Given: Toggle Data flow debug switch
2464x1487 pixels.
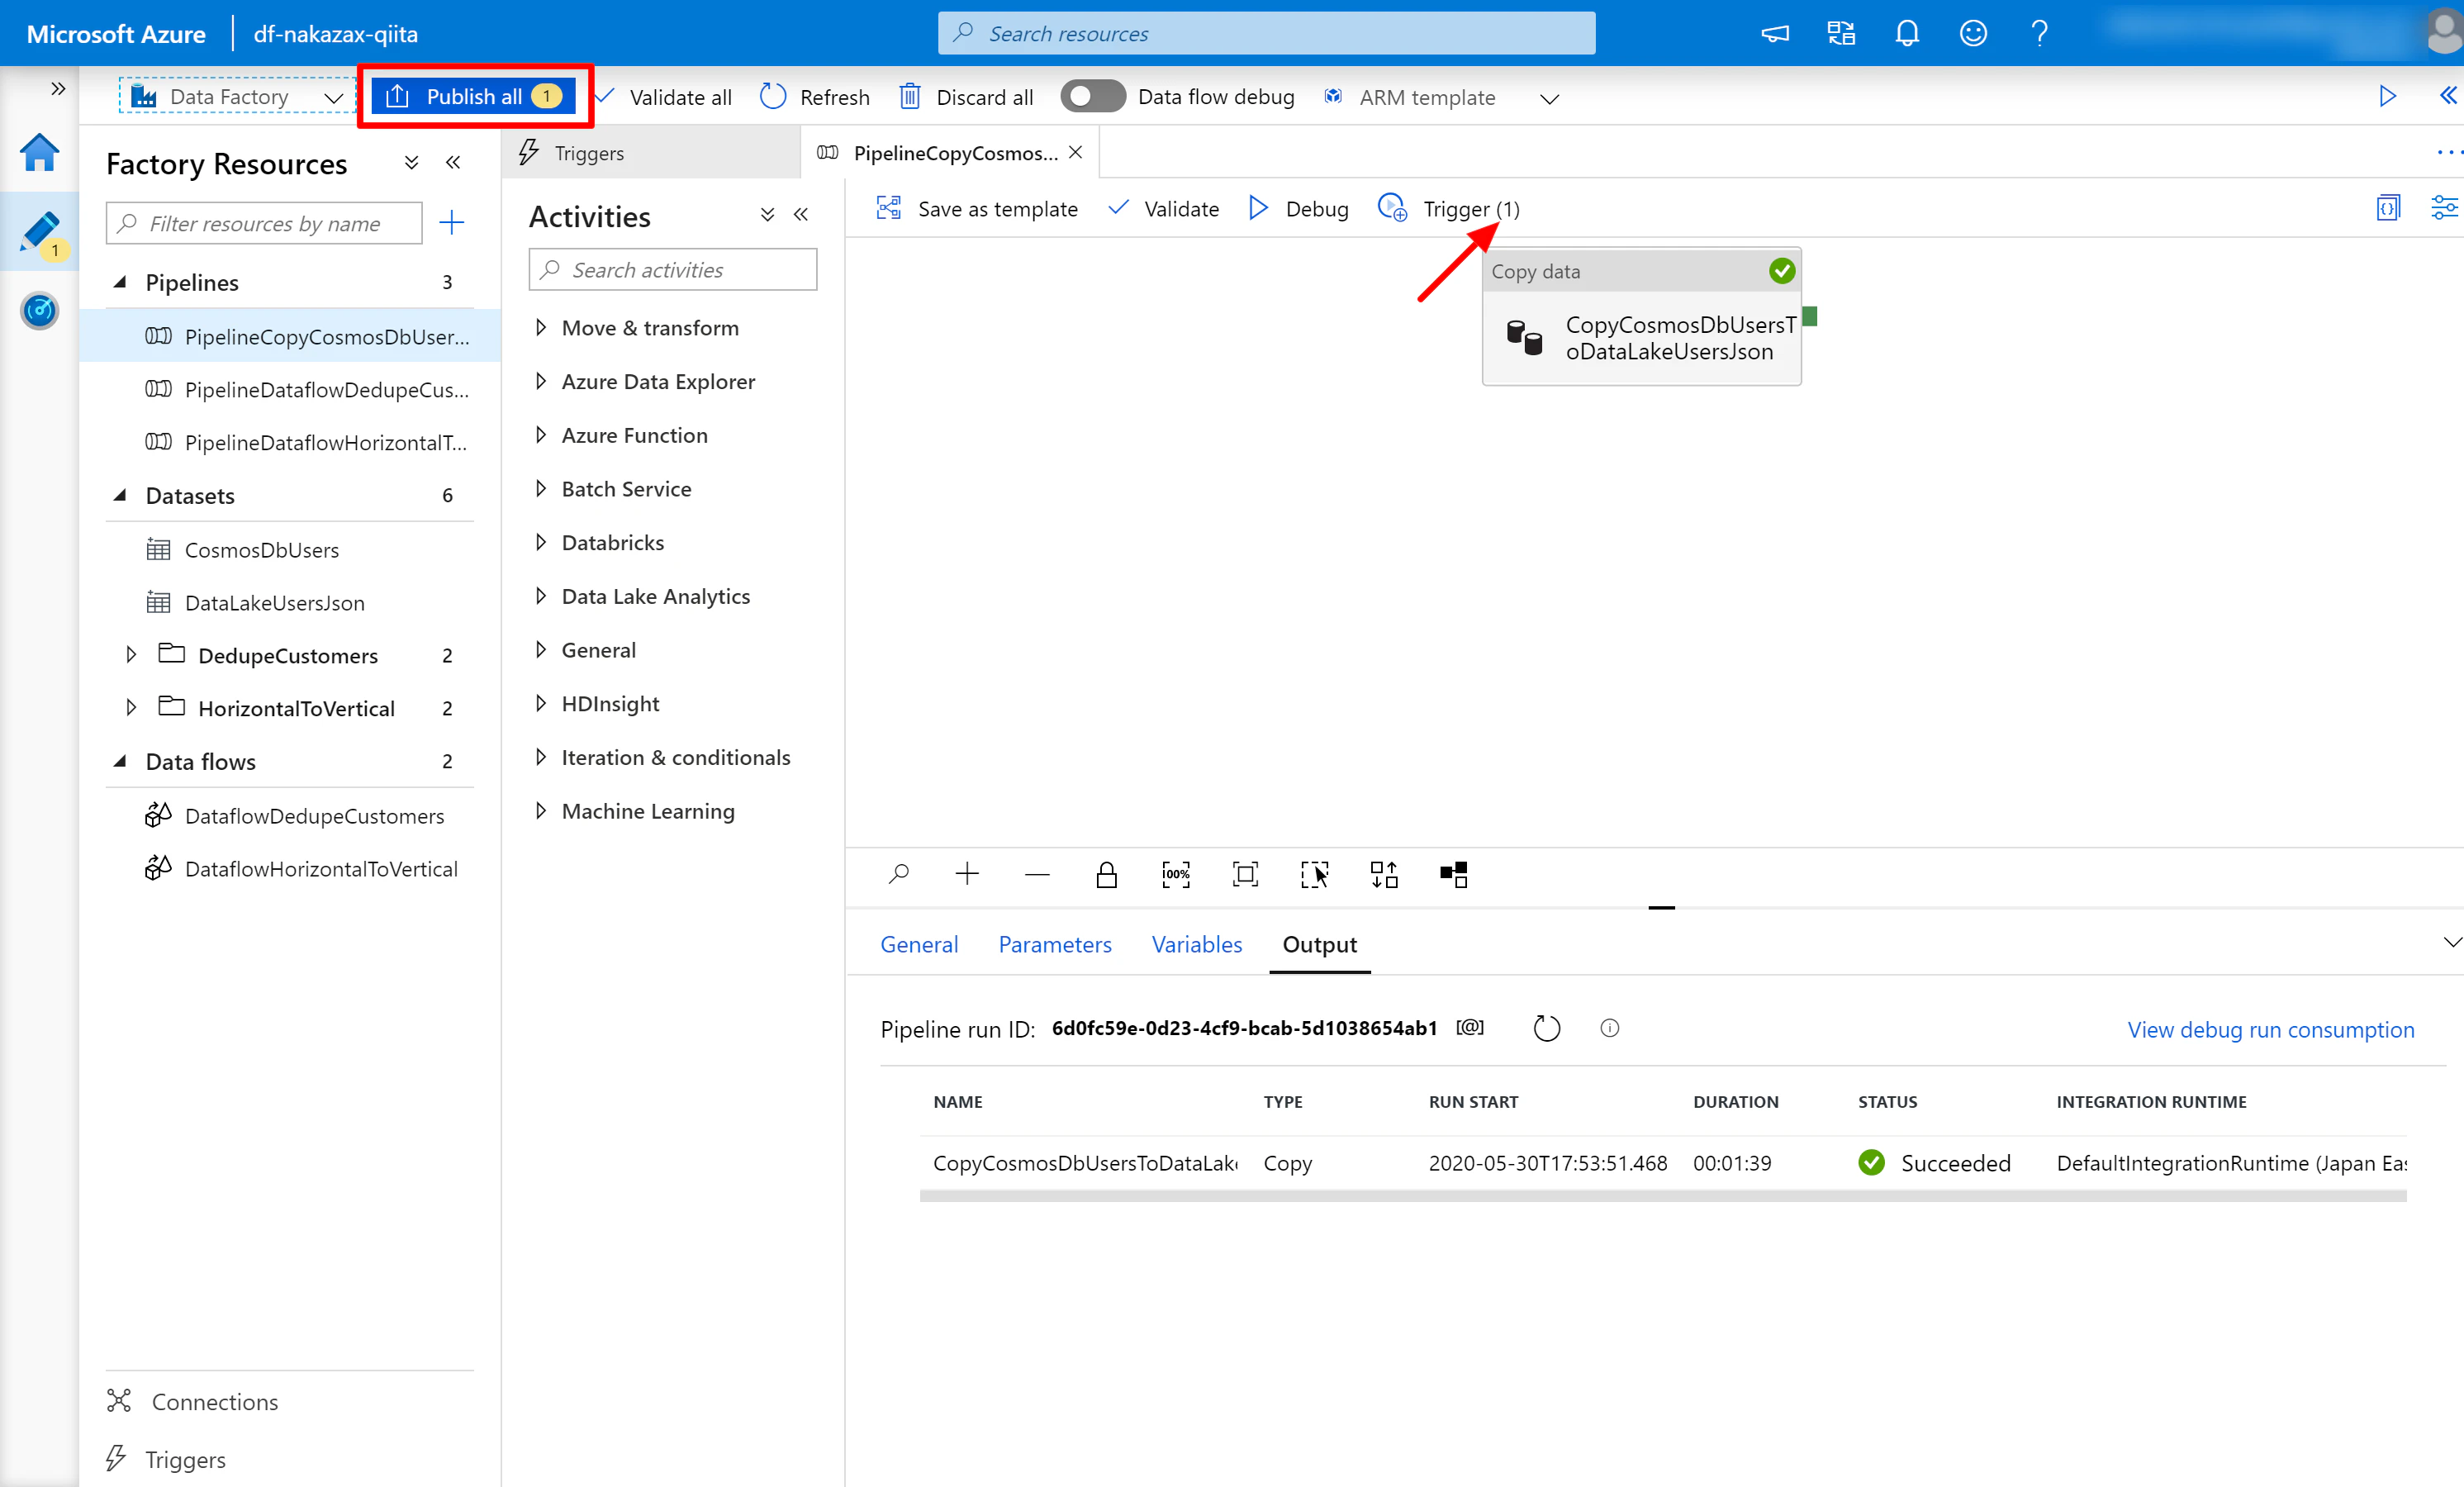Looking at the screenshot, I should [x=1092, y=96].
